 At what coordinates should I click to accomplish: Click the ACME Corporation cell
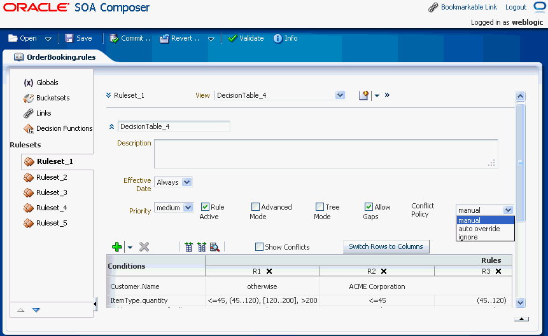coord(377,286)
